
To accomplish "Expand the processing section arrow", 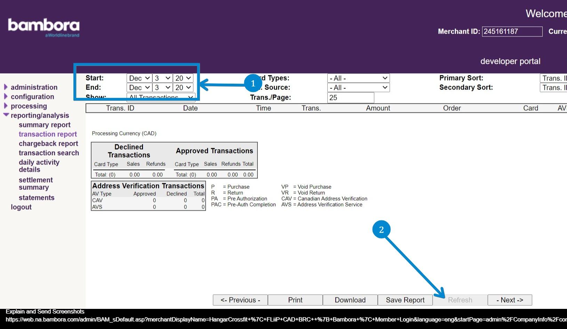I will point(6,106).
